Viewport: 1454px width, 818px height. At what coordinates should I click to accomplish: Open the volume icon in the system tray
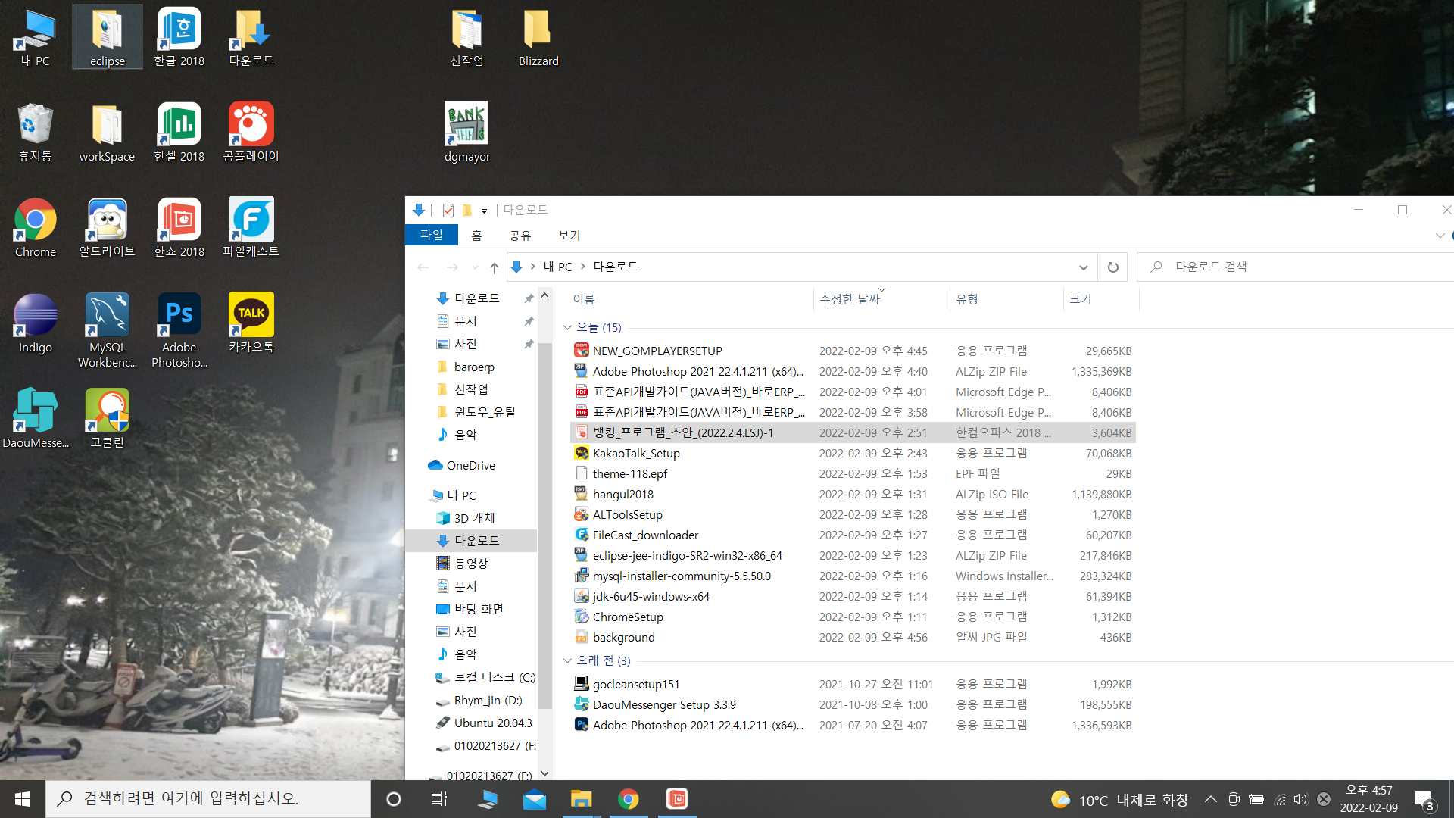coord(1300,799)
